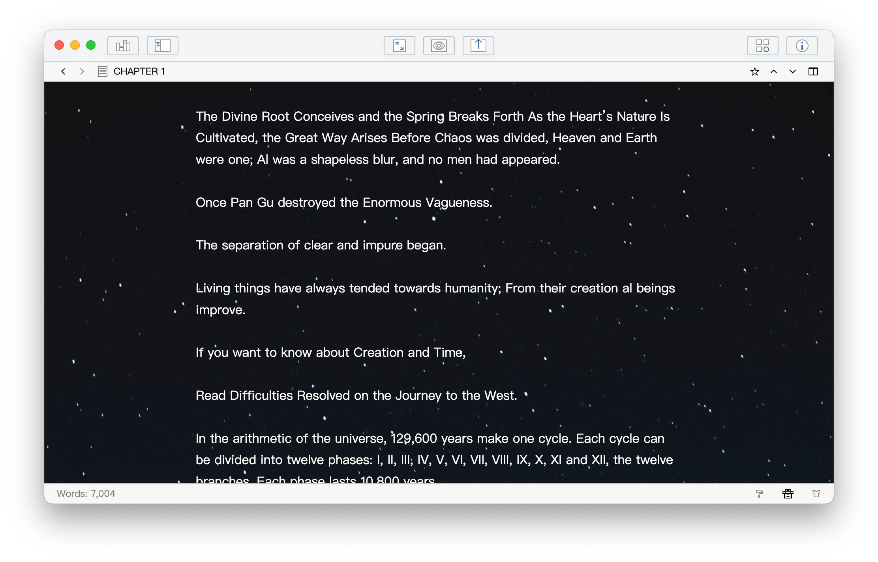Click the paragraph starting 'Living things have always'
The width and height of the screenshot is (878, 562).
[435, 299]
